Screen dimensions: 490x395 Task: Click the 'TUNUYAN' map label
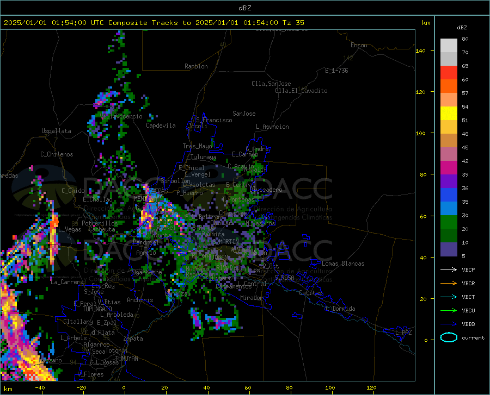point(126,359)
